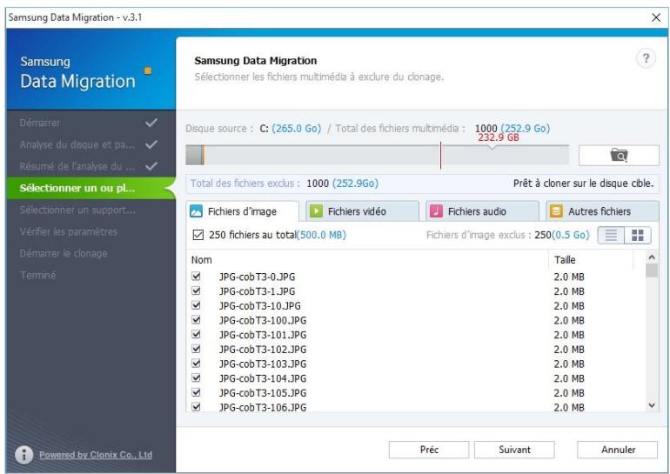Uncheck JPG-cobT3-10.JPG

(x=196, y=305)
